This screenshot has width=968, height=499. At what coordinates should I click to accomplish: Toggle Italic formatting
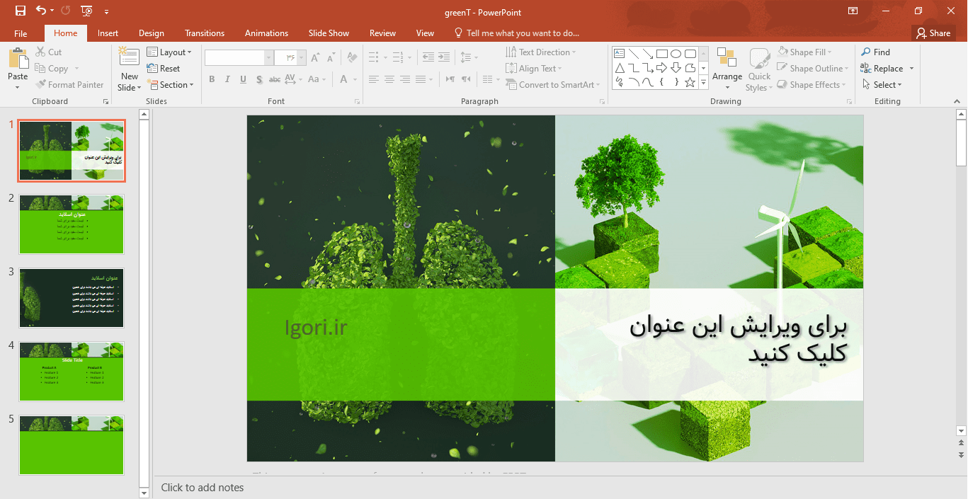(x=227, y=79)
